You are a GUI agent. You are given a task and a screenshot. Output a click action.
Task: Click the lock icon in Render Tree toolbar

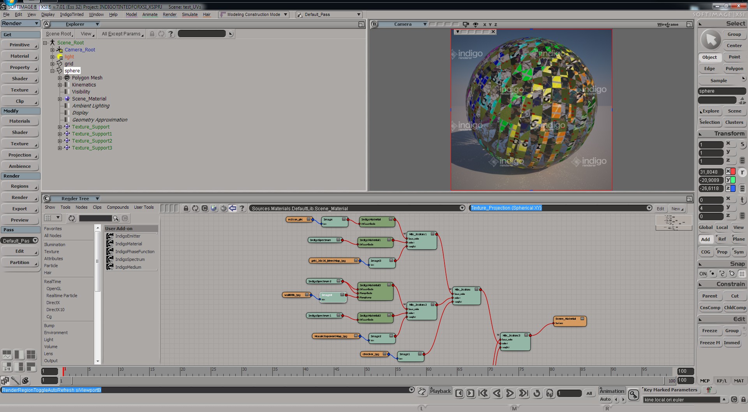[x=186, y=208]
